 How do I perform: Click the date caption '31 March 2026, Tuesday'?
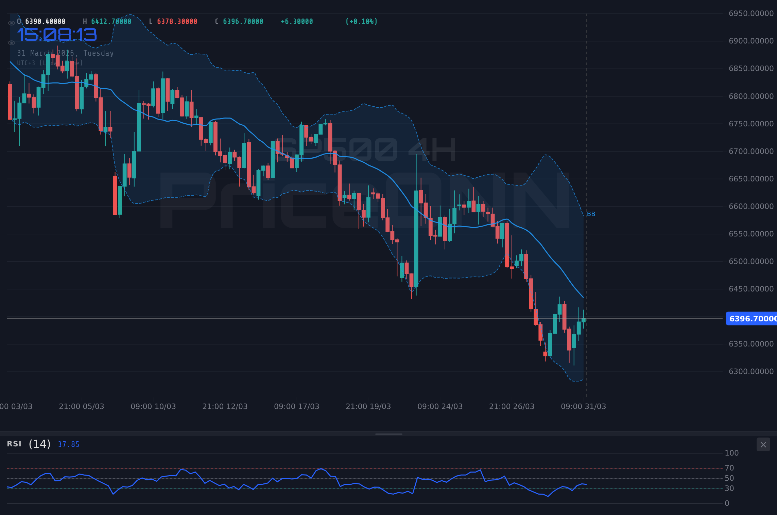[66, 53]
